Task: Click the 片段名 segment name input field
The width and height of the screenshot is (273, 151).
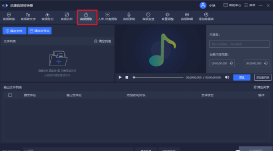Action: pos(239,44)
